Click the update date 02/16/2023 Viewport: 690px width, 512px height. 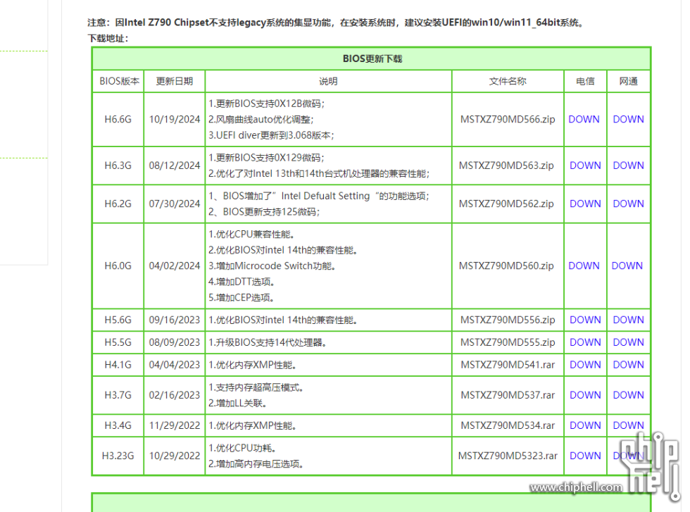coord(175,396)
